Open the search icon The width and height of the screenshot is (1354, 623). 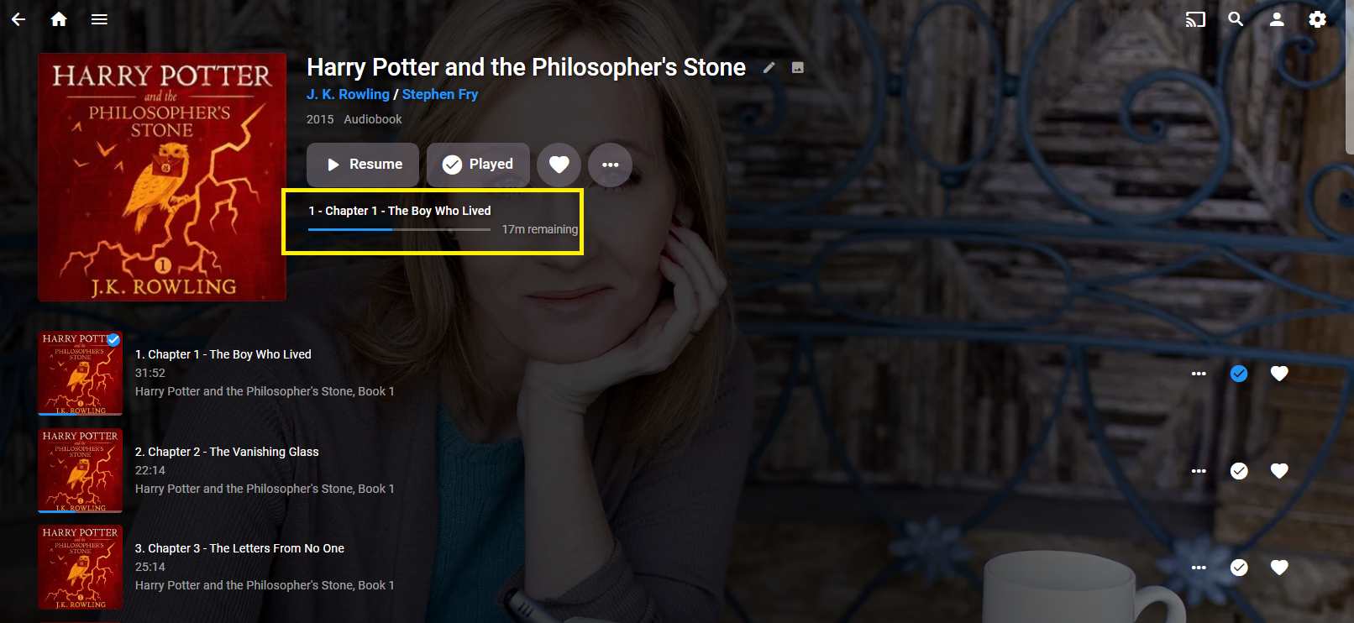(x=1236, y=19)
